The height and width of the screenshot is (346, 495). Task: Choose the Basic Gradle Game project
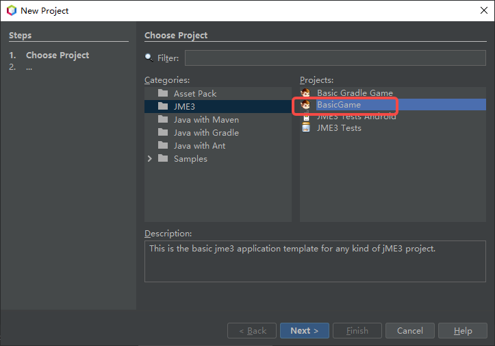[x=355, y=93]
